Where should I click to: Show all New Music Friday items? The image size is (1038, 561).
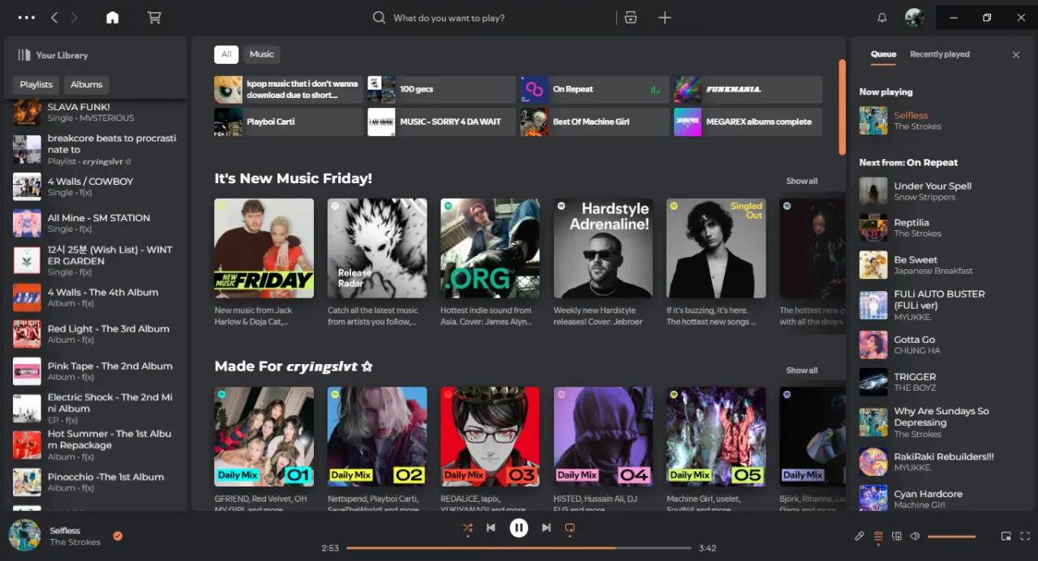tap(802, 182)
